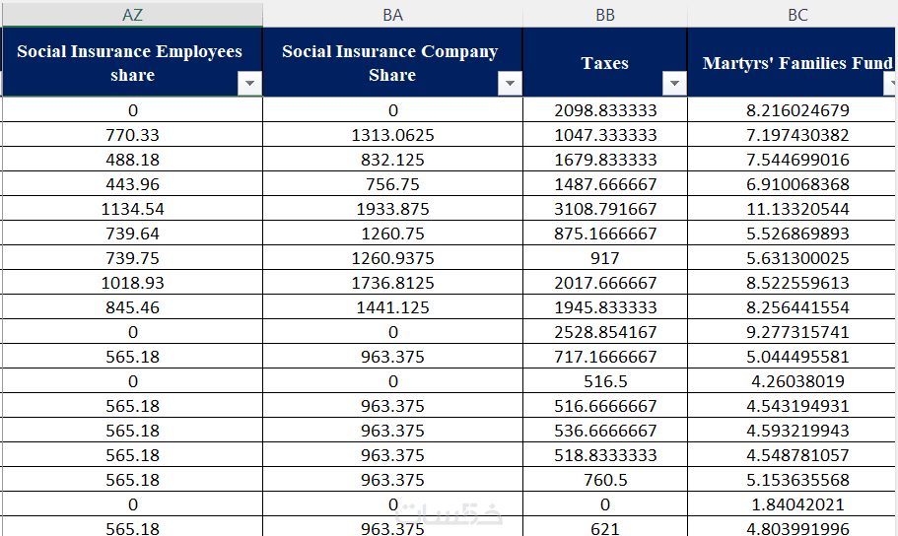This screenshot has height=536, width=898.
Task: Select cell with value 2528.854167
Action: point(605,332)
